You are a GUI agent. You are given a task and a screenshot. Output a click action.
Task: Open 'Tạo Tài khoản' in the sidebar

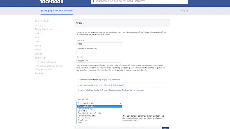42,21
